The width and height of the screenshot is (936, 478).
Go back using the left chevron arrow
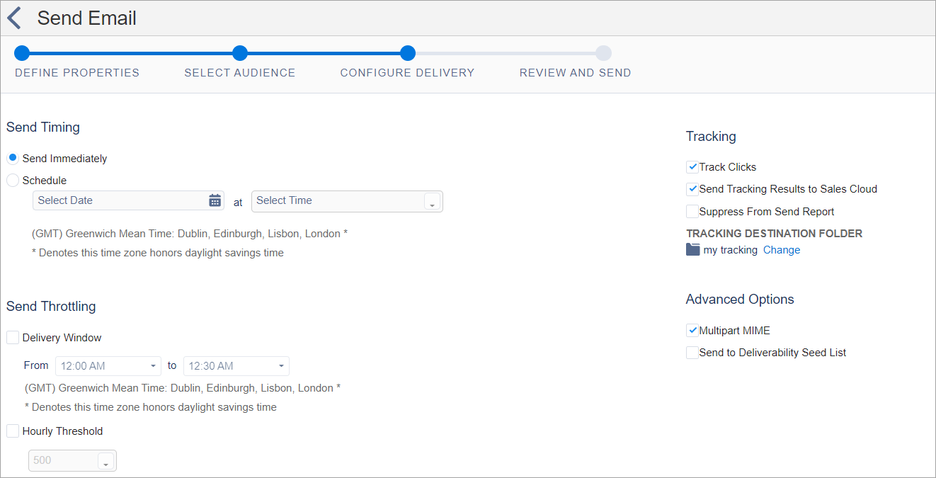[14, 18]
